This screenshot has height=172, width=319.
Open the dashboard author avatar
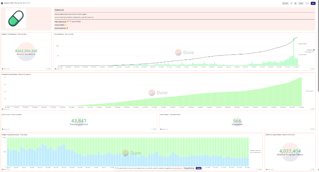click(x=2, y=3)
